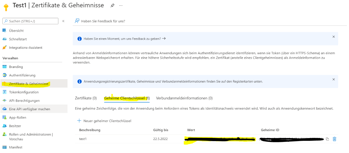Click the Beschreibung column header

click(90, 130)
